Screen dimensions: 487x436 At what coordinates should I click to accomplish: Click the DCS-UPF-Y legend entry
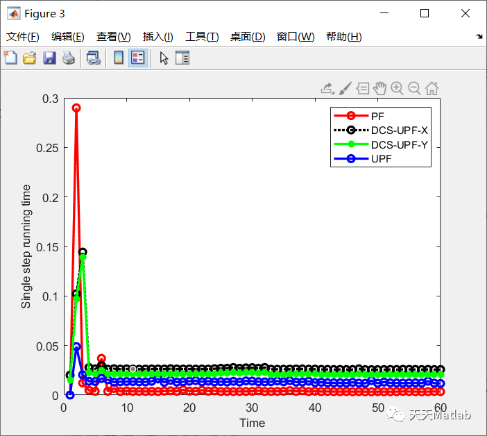point(381,144)
